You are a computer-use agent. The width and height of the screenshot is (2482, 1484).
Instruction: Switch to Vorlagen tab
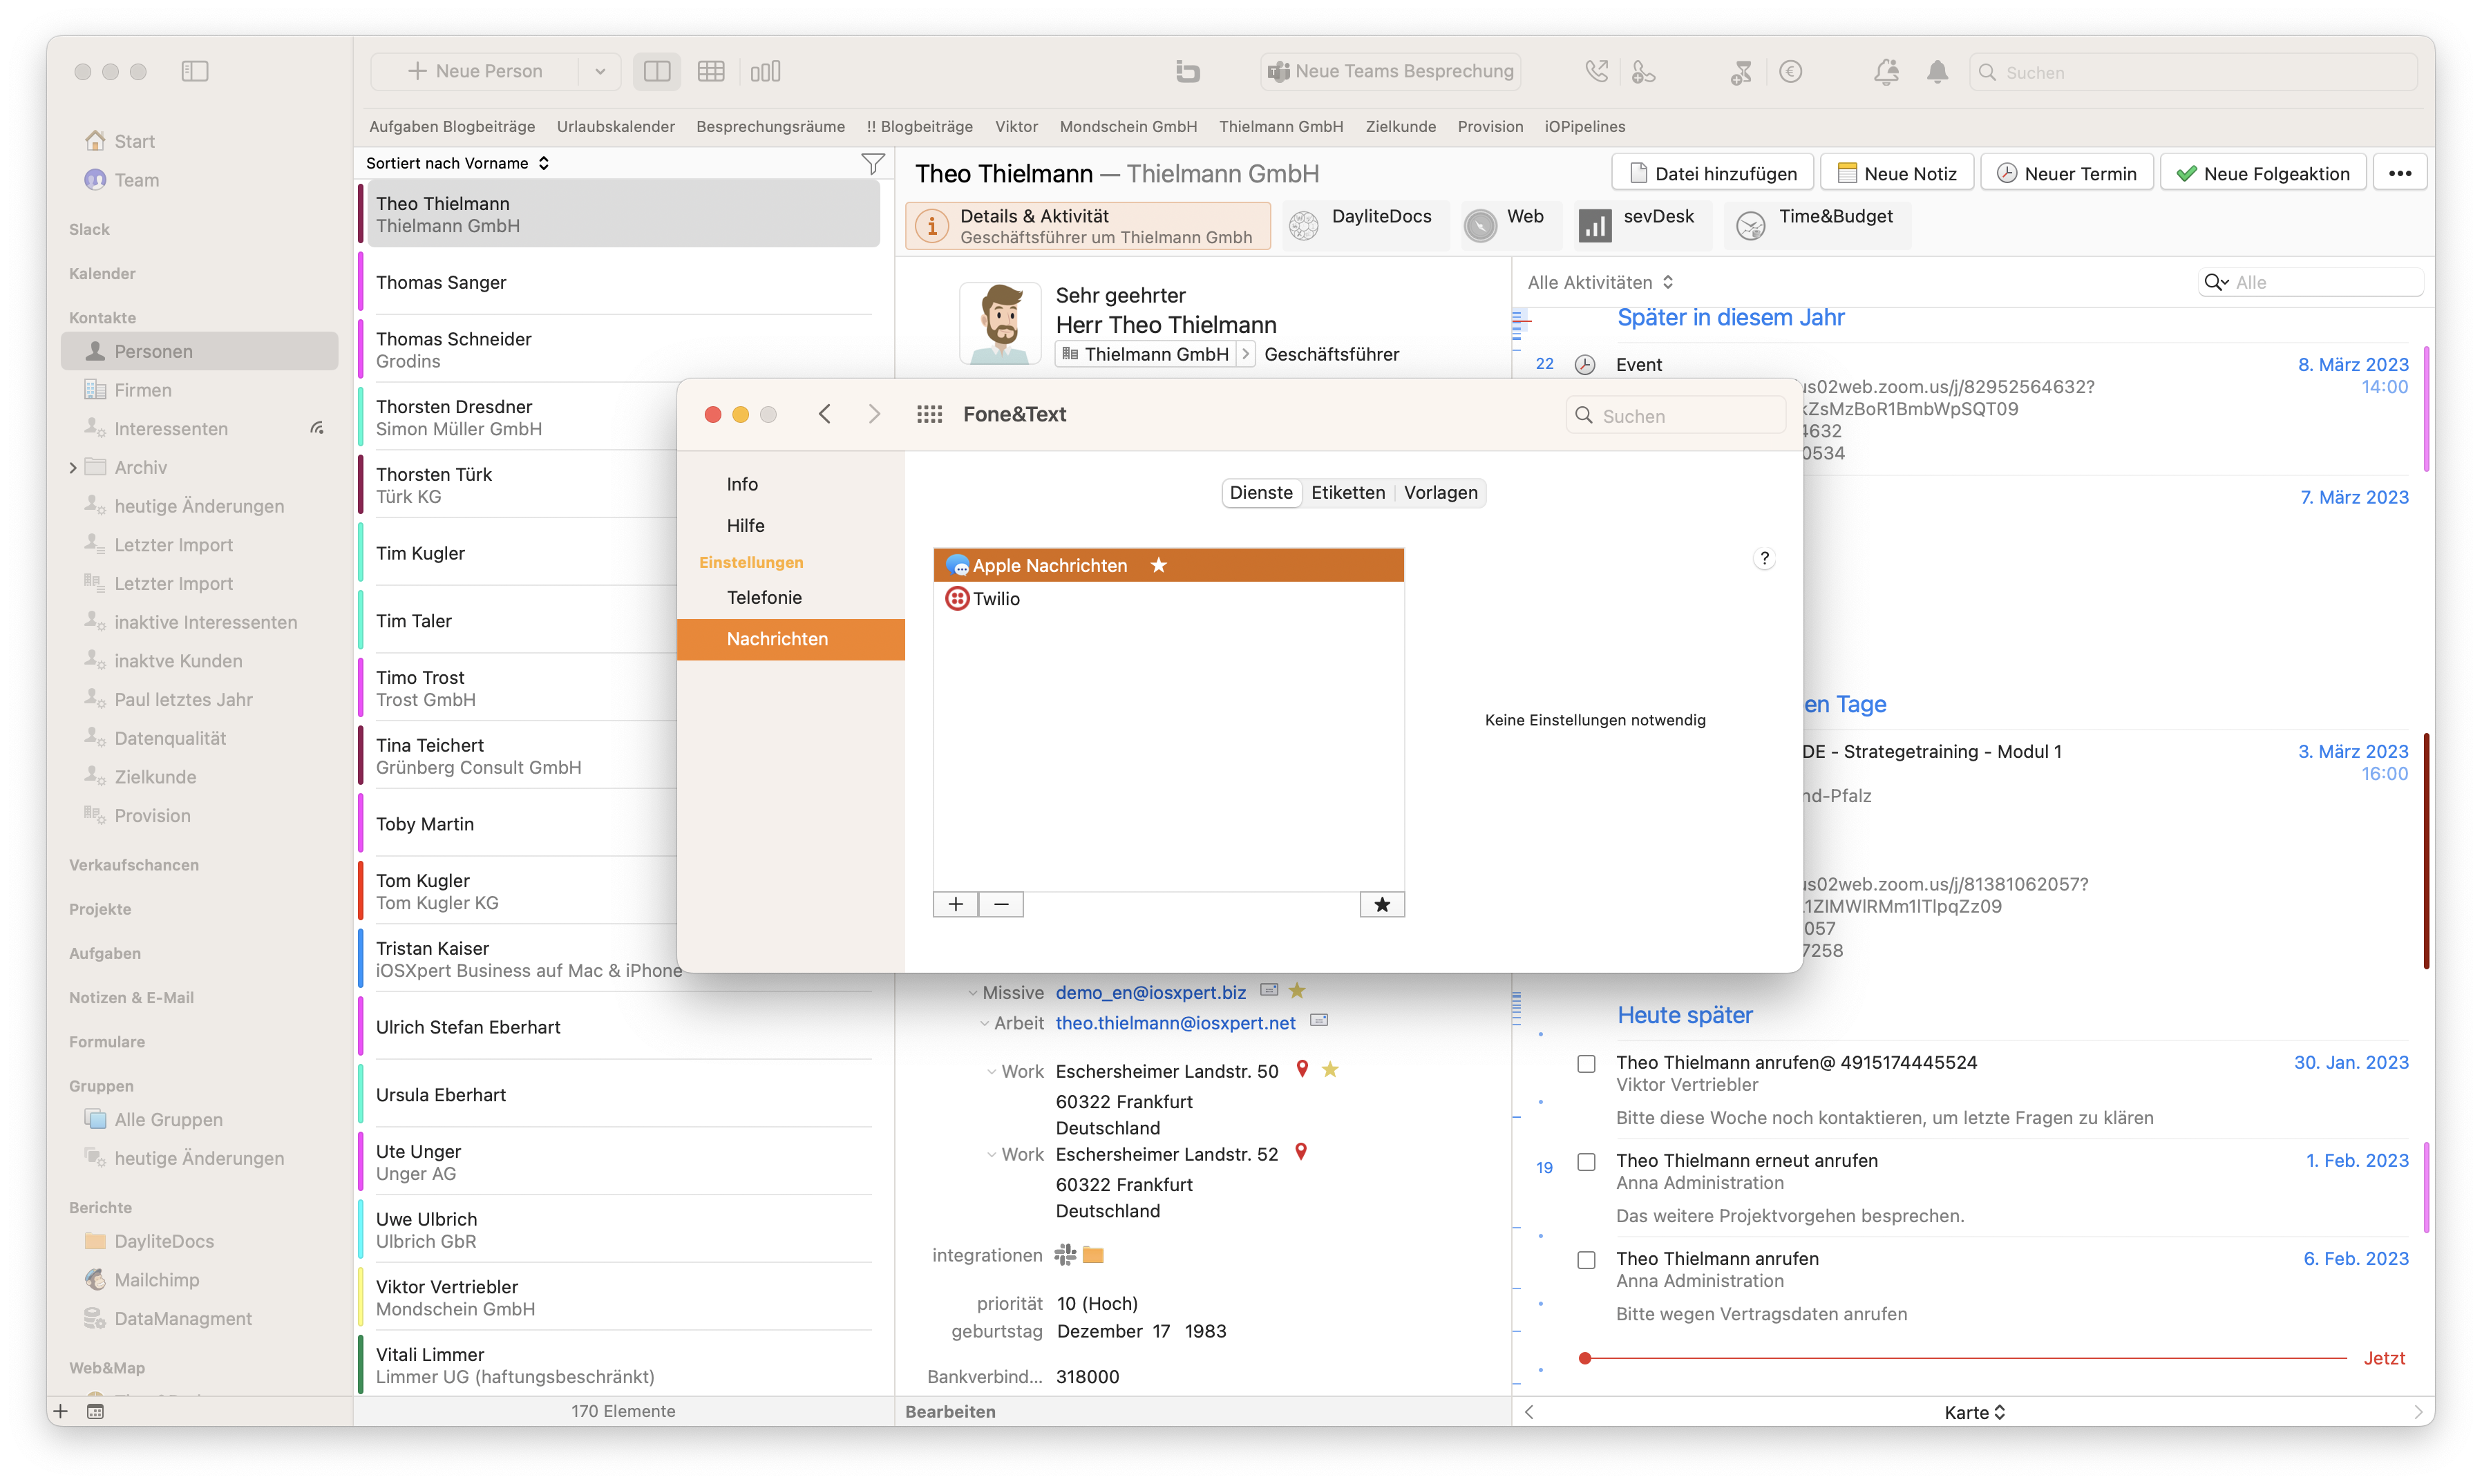coord(1440,492)
